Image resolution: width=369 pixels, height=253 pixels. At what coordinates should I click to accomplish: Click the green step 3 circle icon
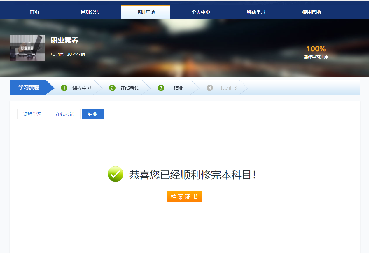tap(161, 88)
